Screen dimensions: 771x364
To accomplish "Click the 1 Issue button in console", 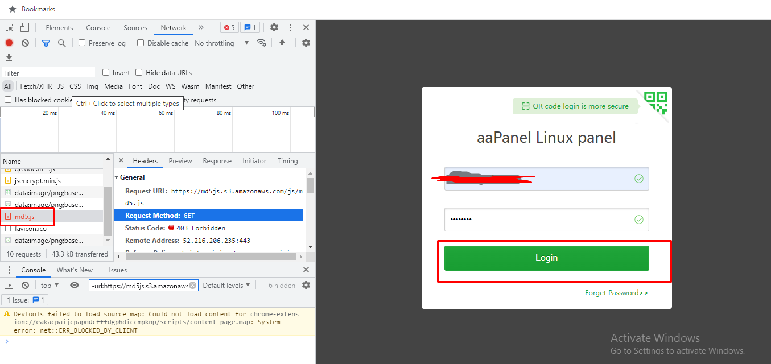I will tap(25, 300).
